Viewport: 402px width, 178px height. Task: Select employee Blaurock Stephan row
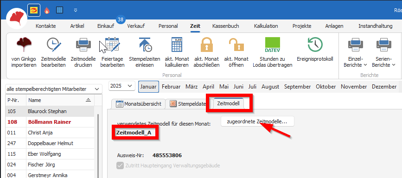pyautogui.click(x=50, y=111)
